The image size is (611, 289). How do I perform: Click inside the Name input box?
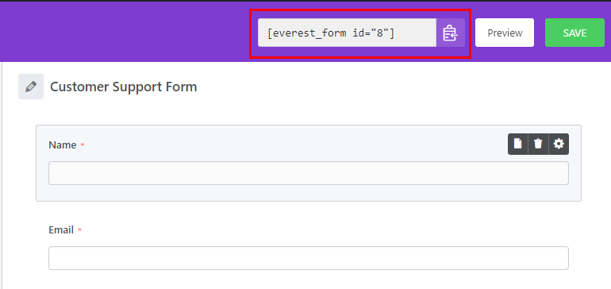308,173
